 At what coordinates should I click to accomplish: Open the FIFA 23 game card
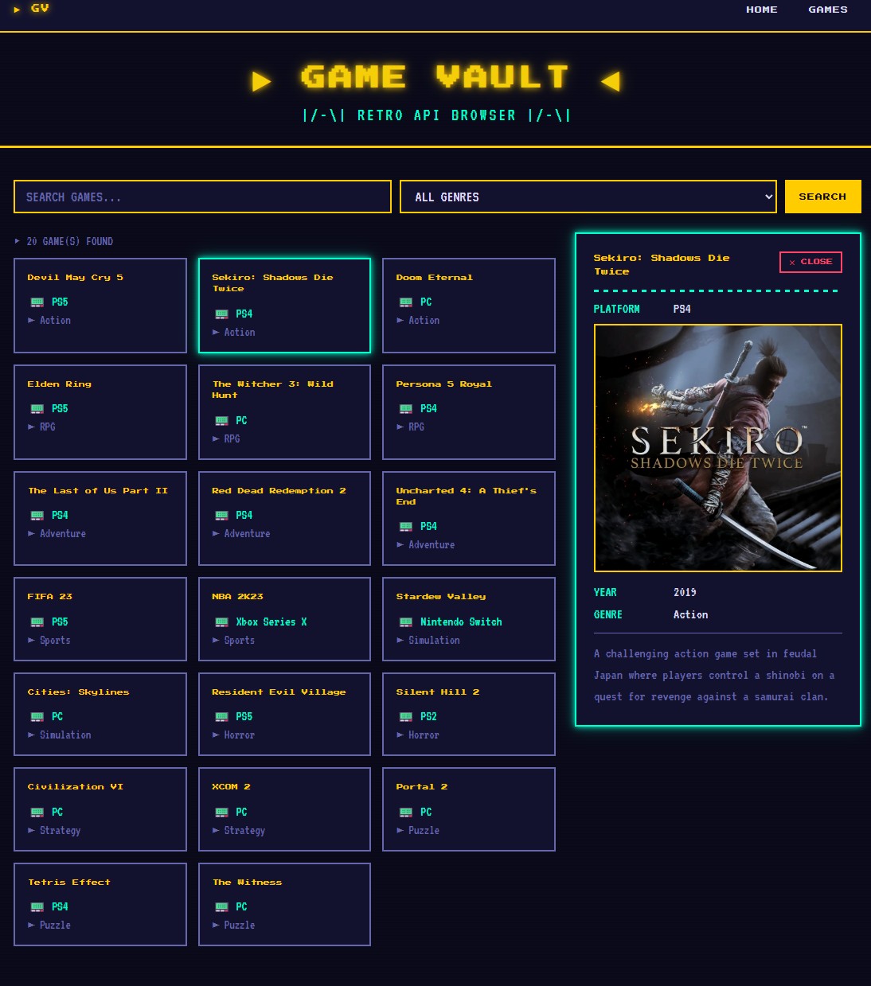[x=100, y=619]
